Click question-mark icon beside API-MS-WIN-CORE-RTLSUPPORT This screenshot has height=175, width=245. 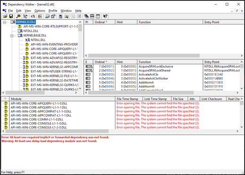click(19, 26)
